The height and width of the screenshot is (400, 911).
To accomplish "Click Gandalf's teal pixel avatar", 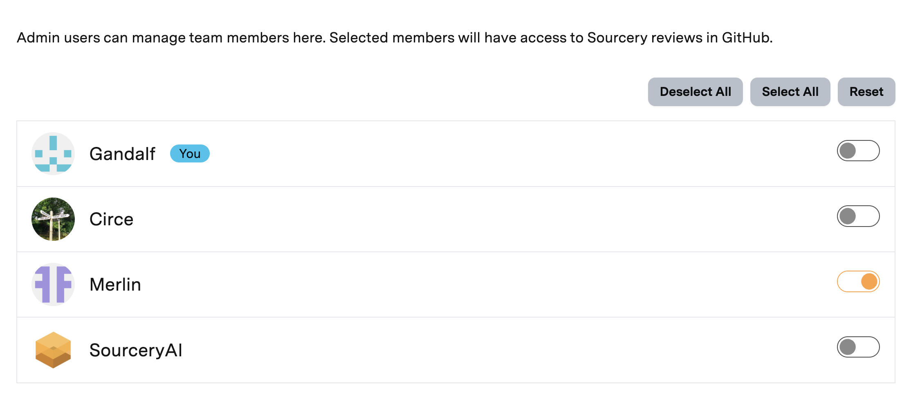I will pos(53,153).
